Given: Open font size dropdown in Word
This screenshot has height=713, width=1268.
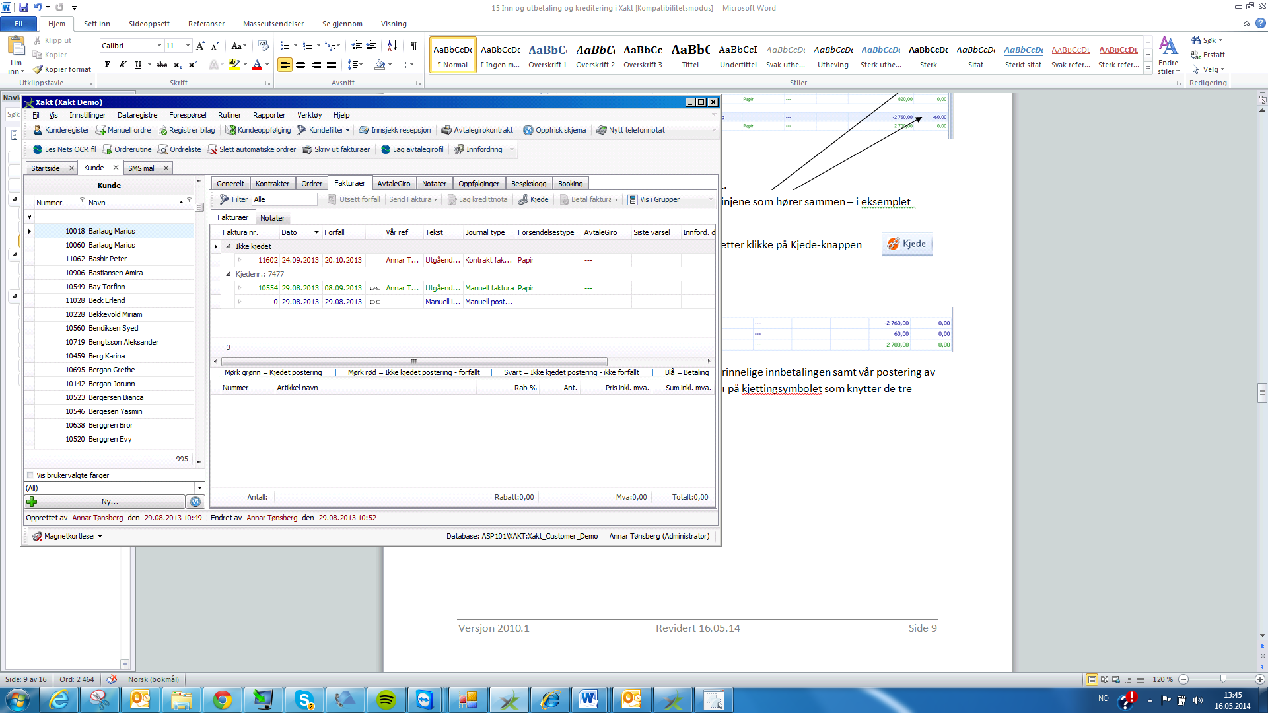Looking at the screenshot, I should (188, 46).
